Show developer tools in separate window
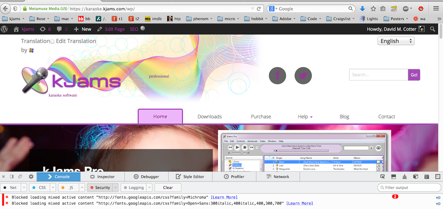 point(20,177)
